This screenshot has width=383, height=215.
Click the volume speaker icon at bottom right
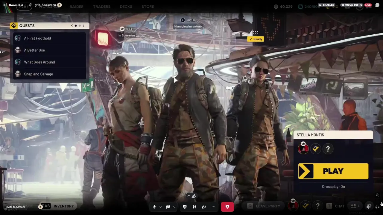click(x=369, y=206)
